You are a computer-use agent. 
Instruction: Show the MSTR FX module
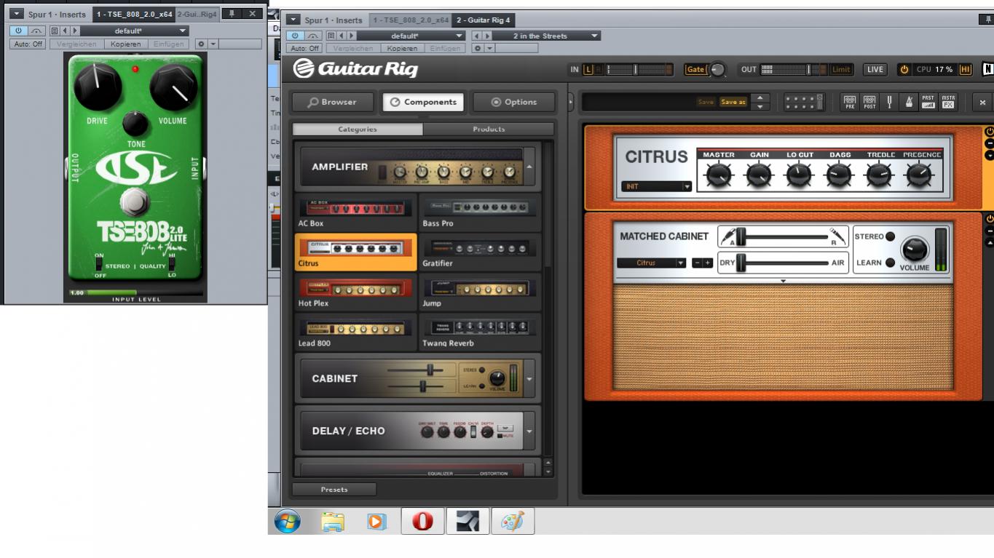click(x=948, y=103)
